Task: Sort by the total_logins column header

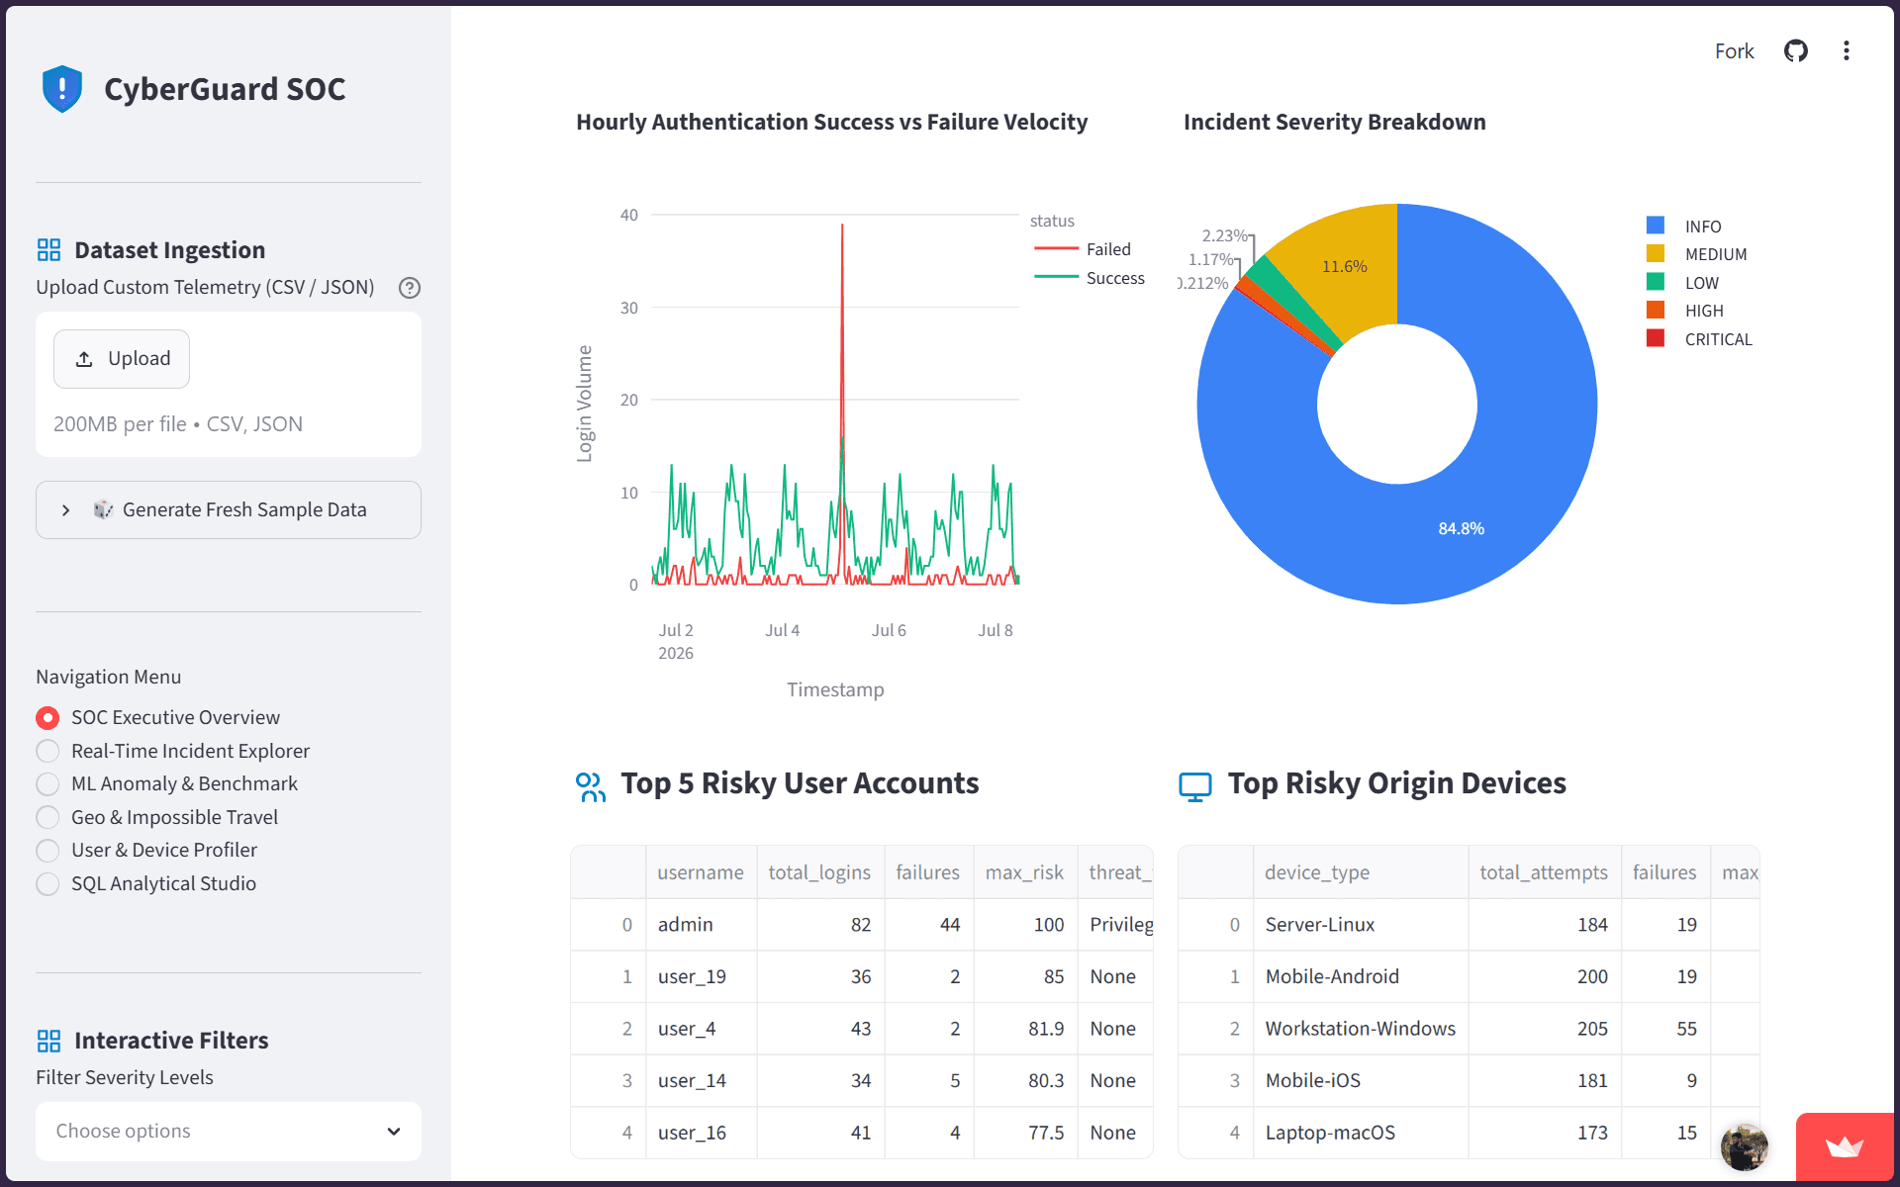Action: click(820, 872)
